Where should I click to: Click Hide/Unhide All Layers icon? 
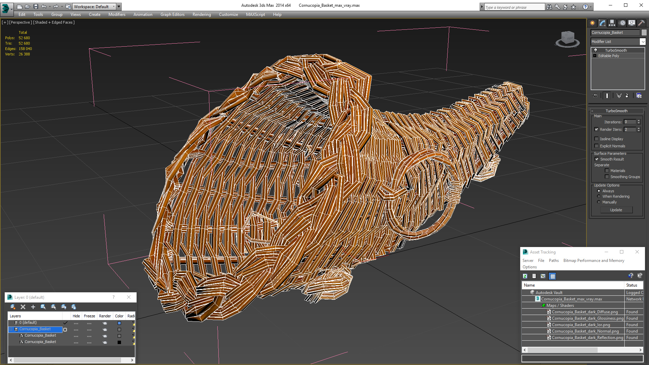pos(64,307)
